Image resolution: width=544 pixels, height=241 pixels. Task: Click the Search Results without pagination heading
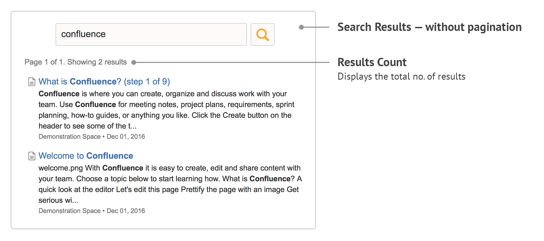coord(429,27)
